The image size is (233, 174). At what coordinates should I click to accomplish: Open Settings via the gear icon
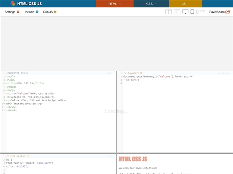point(18,12)
